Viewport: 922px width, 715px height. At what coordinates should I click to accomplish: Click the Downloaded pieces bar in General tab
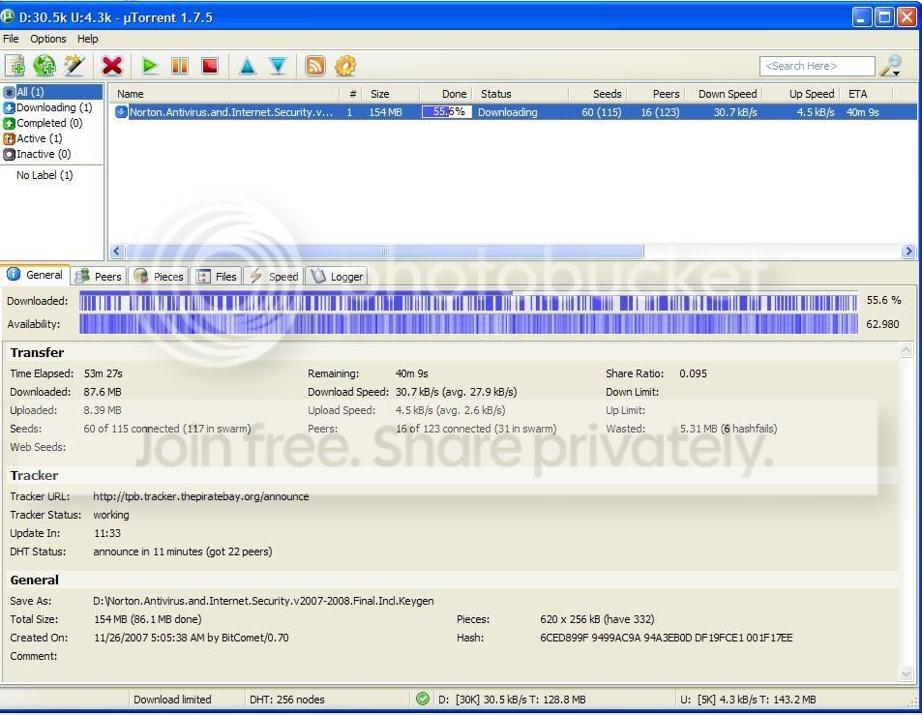point(468,302)
